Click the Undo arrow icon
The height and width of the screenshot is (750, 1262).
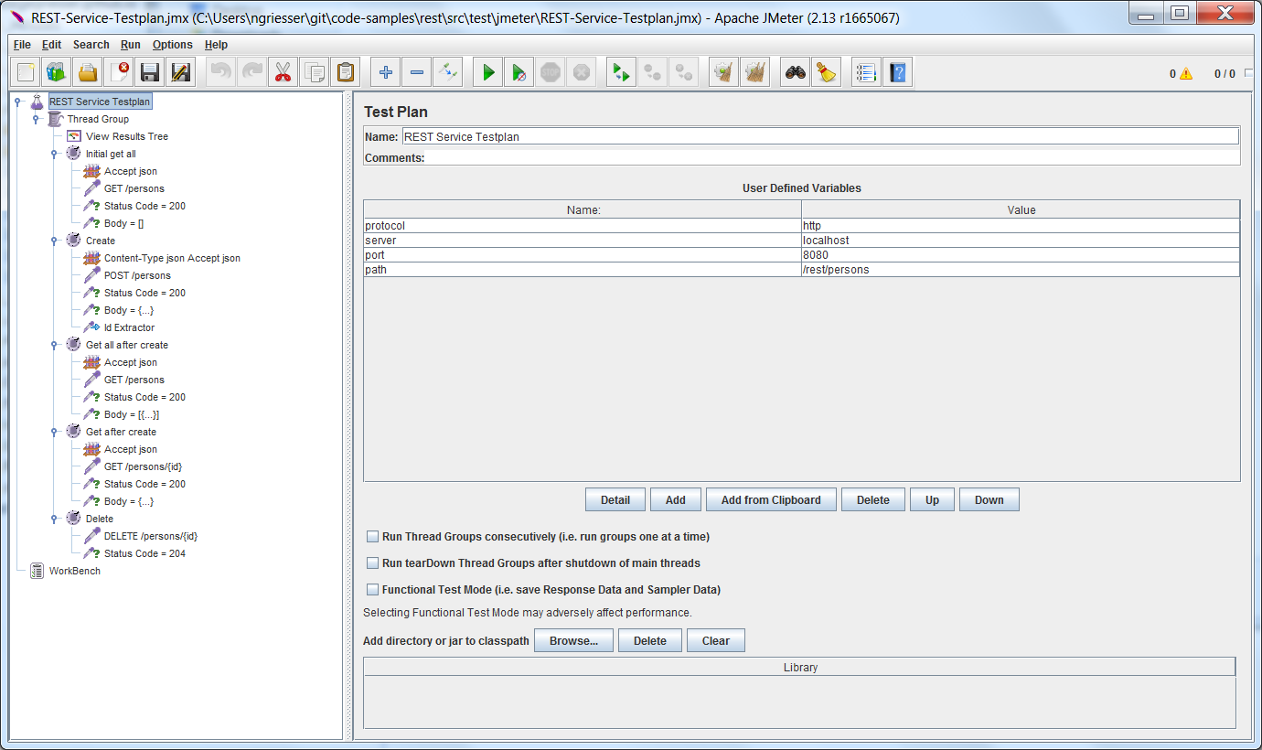coord(221,72)
